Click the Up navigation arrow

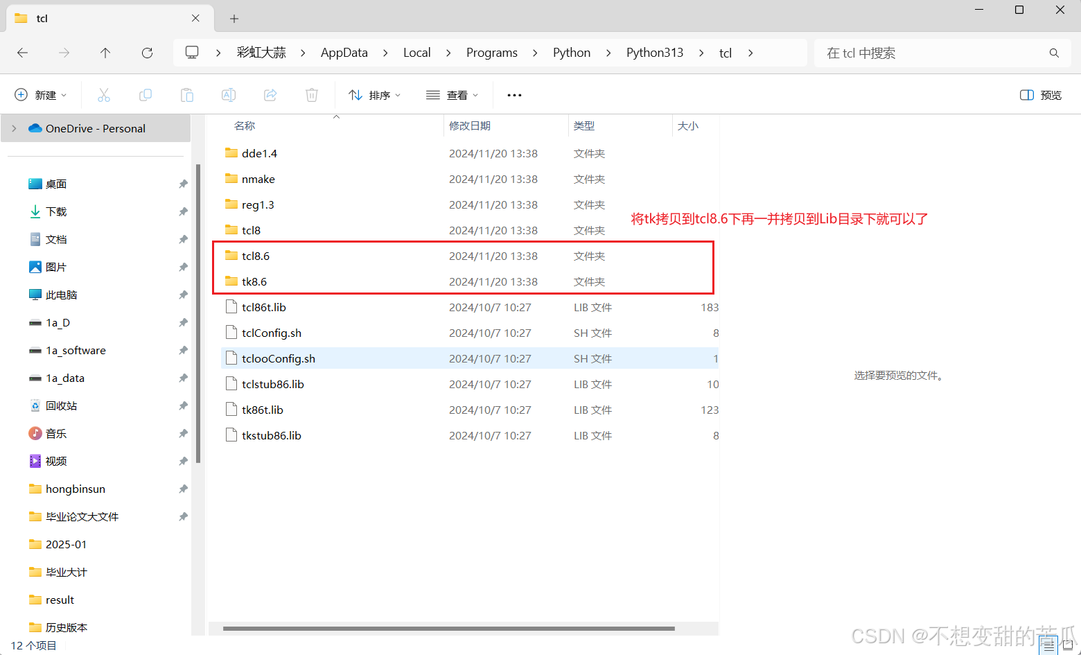[x=105, y=52]
